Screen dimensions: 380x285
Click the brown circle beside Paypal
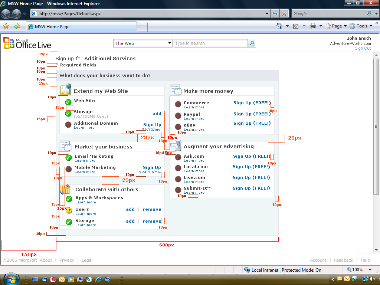(178, 116)
